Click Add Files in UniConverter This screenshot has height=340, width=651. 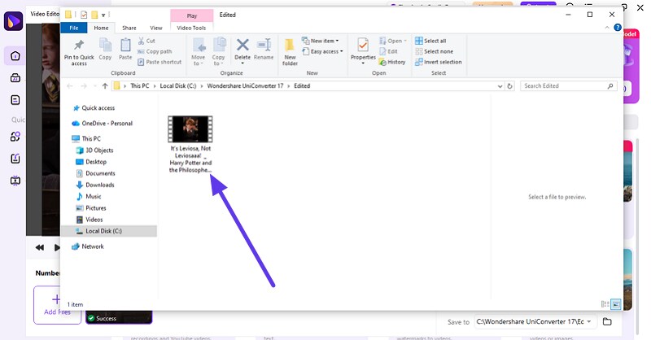point(57,305)
